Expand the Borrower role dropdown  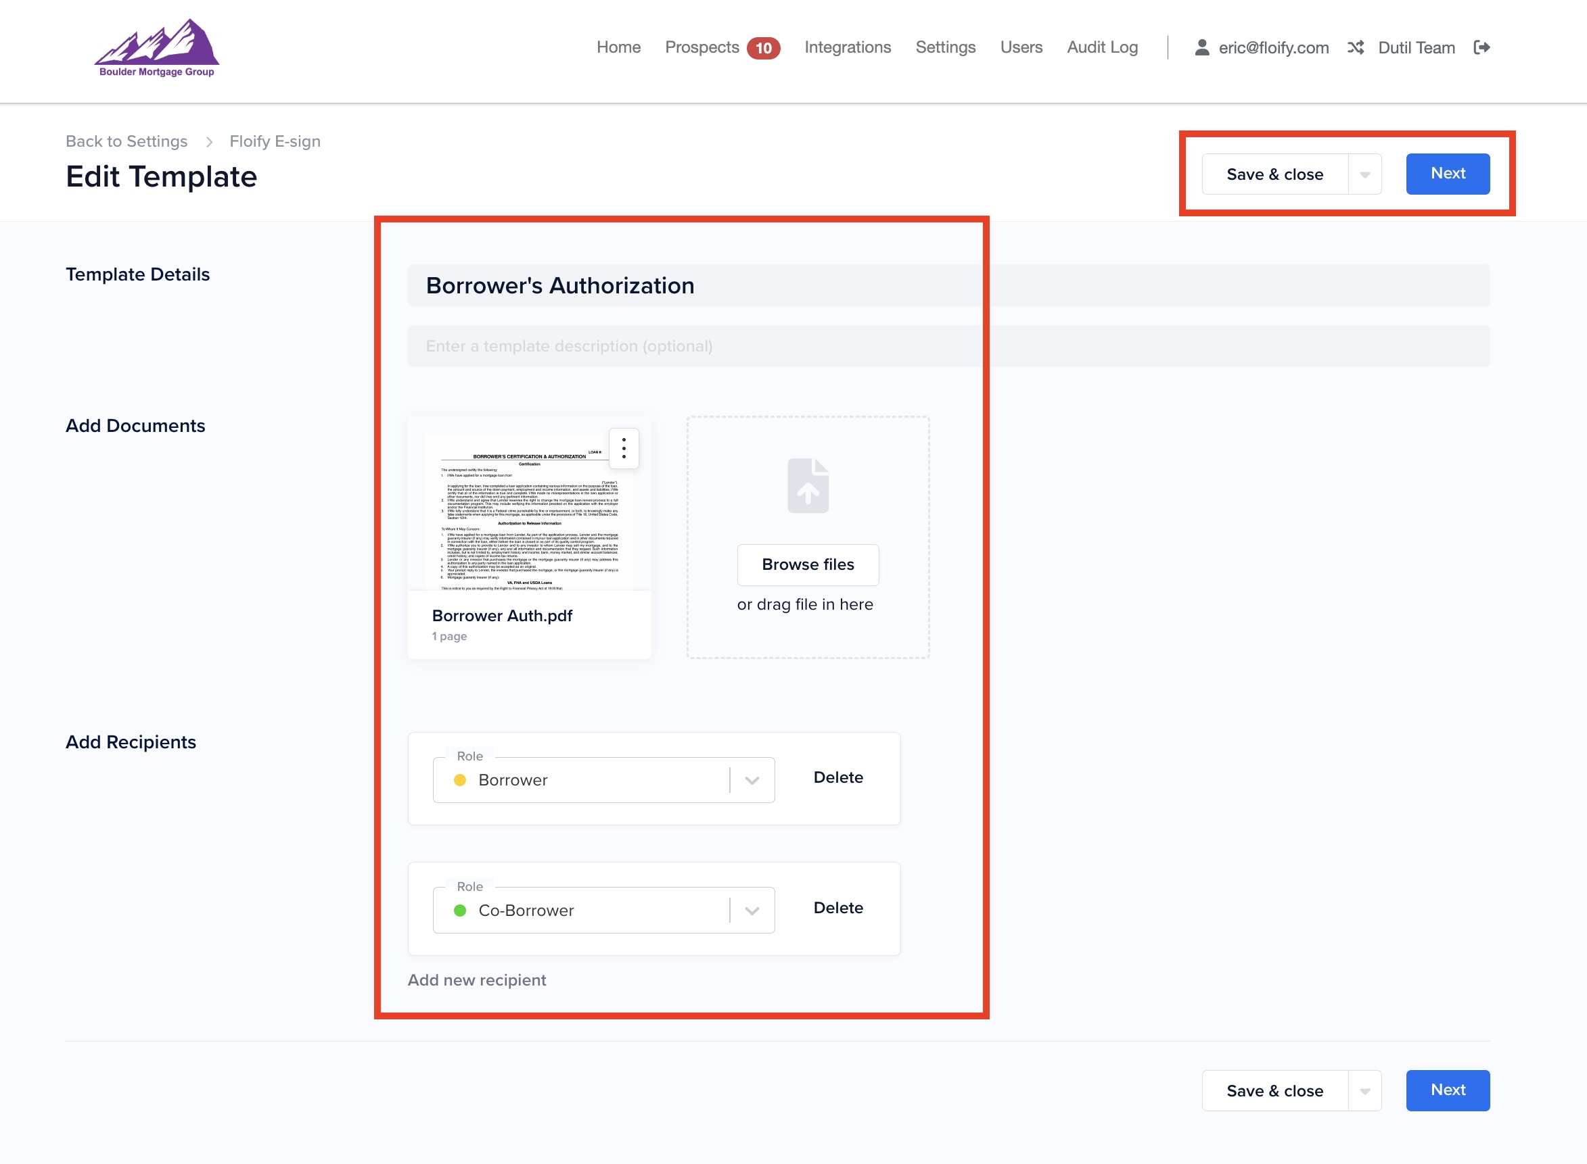[x=752, y=780]
